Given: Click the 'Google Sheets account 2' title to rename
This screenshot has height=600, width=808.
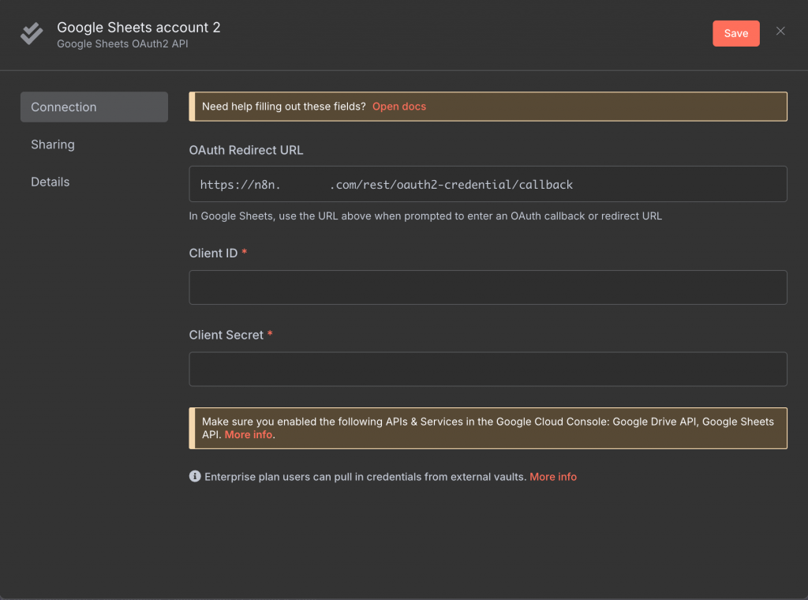Looking at the screenshot, I should 139,28.
